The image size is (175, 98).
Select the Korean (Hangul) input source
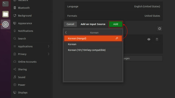(x=93, y=38)
